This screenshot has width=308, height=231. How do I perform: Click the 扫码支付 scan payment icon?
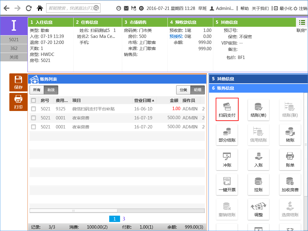pyautogui.click(x=227, y=109)
